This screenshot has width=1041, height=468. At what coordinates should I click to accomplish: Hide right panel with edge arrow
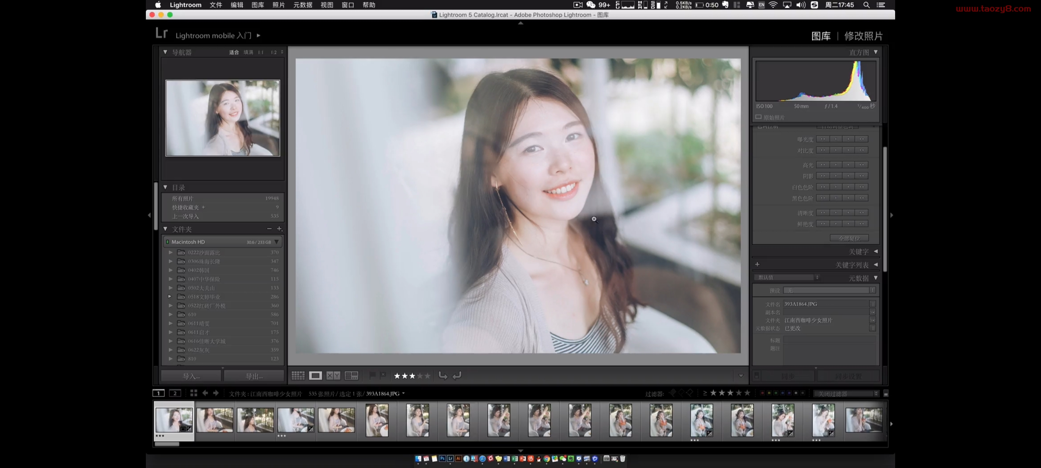tap(891, 215)
